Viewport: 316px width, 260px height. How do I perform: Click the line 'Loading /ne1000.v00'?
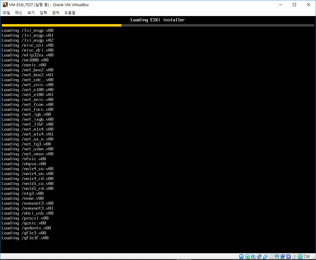click(25, 60)
